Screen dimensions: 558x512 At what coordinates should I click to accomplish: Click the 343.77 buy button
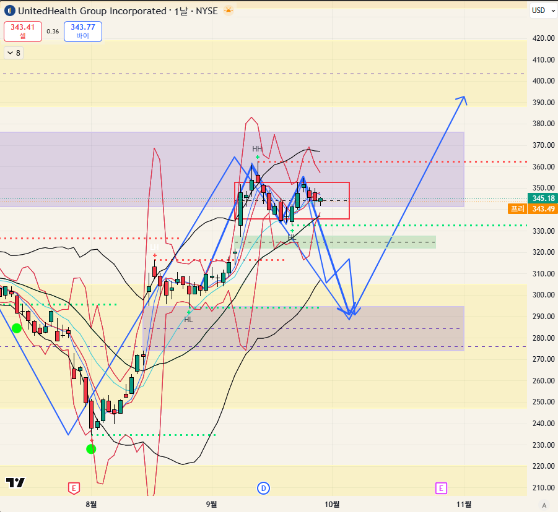click(x=83, y=32)
